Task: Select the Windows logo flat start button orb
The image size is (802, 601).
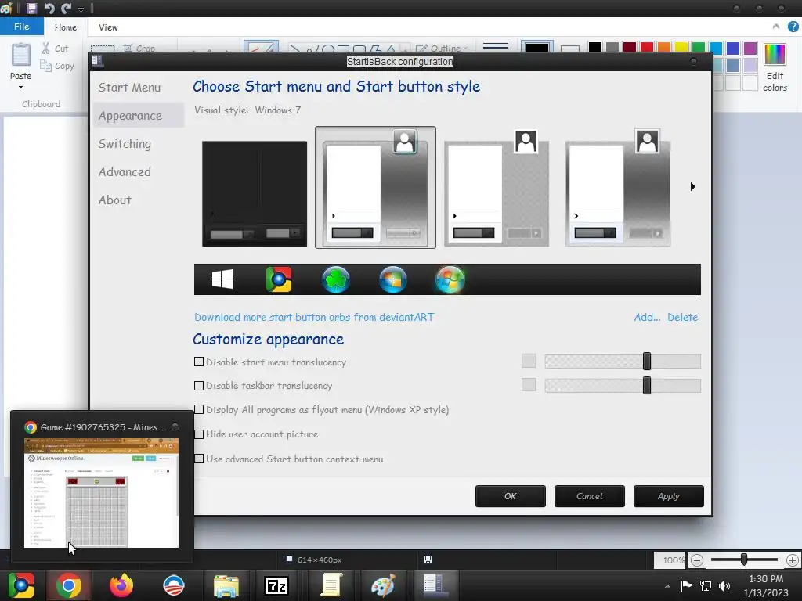Action: tap(222, 279)
